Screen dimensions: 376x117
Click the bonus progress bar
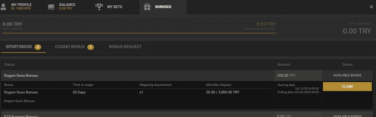[x=139, y=33]
